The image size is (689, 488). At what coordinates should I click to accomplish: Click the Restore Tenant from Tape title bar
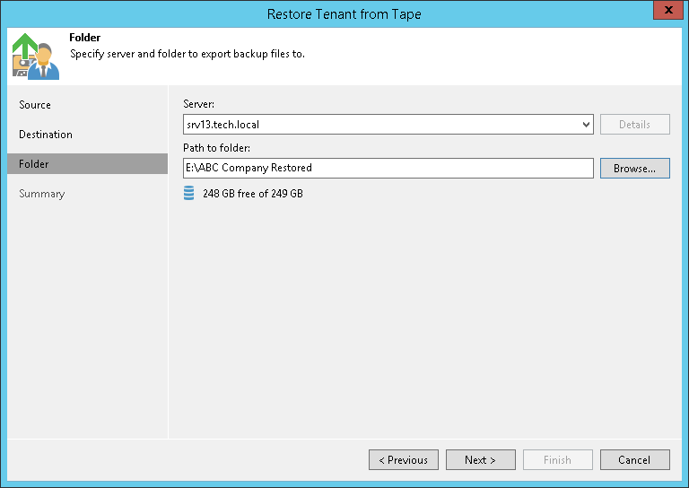click(x=344, y=13)
